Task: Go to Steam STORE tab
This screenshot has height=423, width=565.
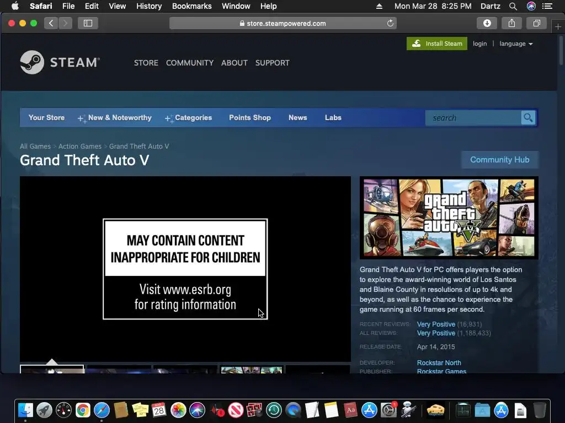Action: pos(146,63)
